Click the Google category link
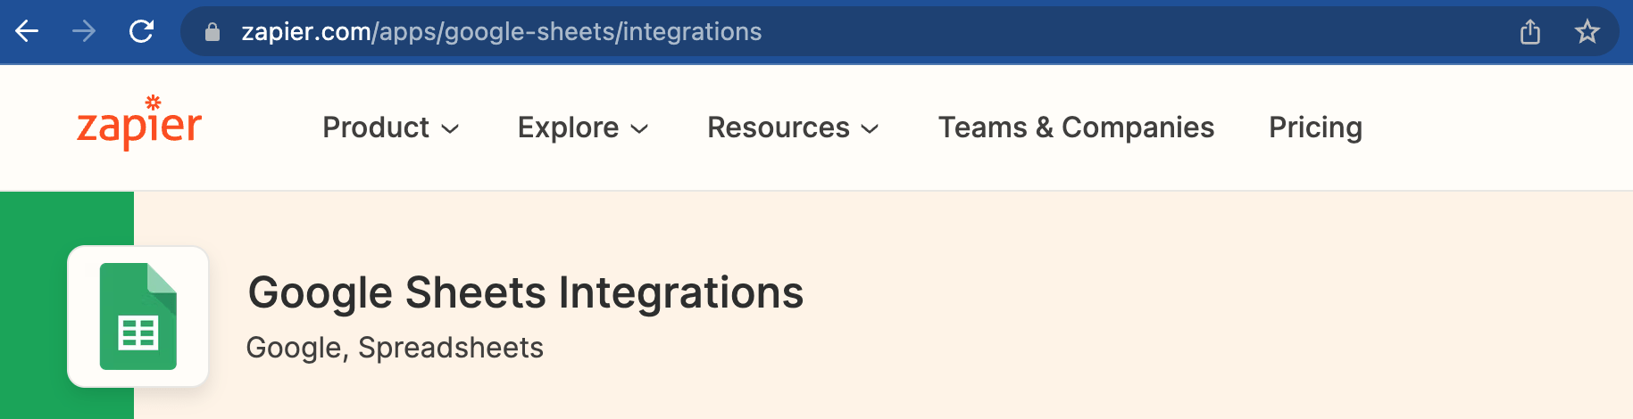1633x419 pixels. 295,348
